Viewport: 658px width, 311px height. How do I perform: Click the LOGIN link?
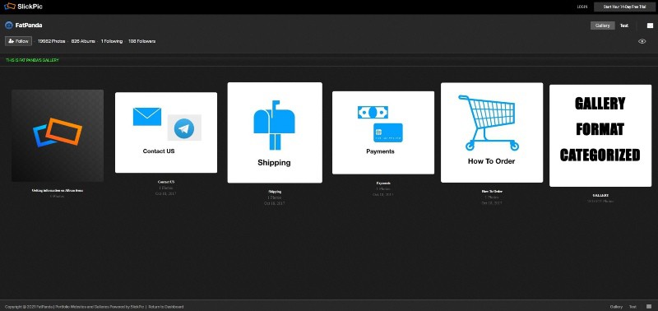(582, 7)
